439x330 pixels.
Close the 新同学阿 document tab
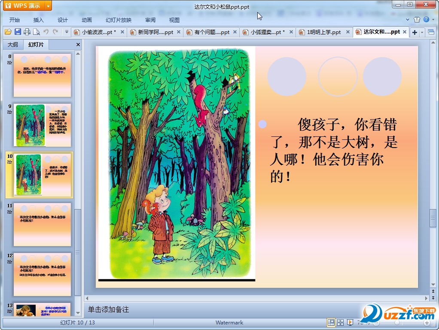pyautogui.click(x=179, y=32)
